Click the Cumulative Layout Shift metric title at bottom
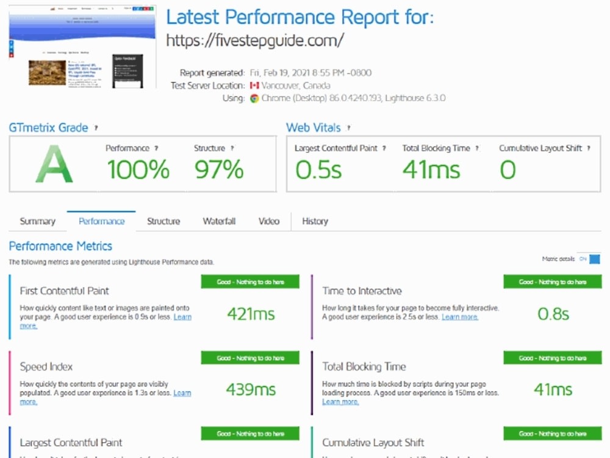Image resolution: width=610 pixels, height=458 pixels. tap(373, 443)
